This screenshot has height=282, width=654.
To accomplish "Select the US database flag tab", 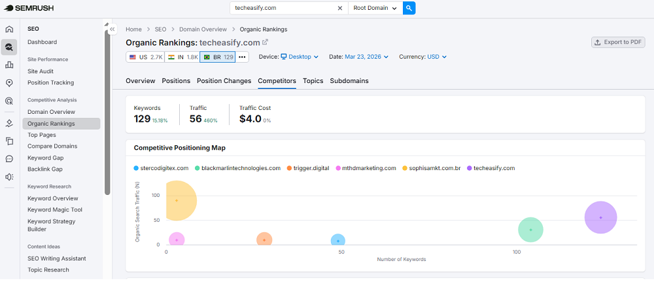I will point(145,57).
